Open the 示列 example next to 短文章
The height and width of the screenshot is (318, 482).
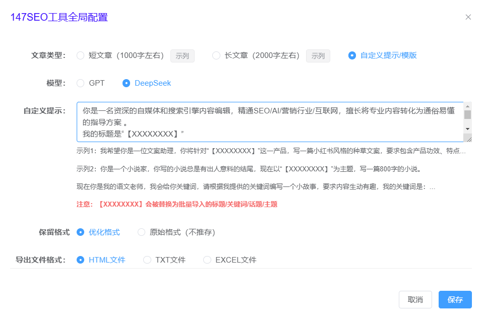[182, 56]
